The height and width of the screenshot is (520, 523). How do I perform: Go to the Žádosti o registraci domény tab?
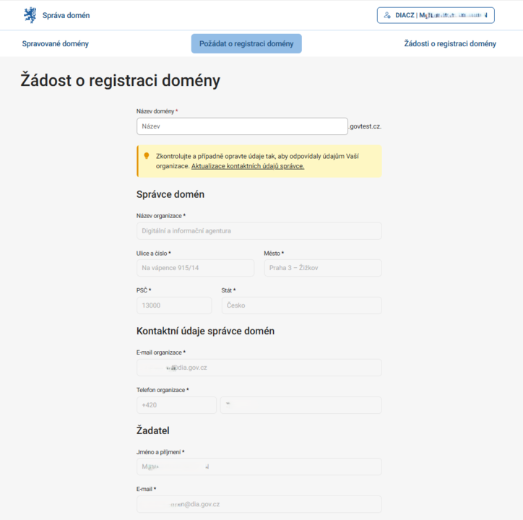pyautogui.click(x=450, y=44)
